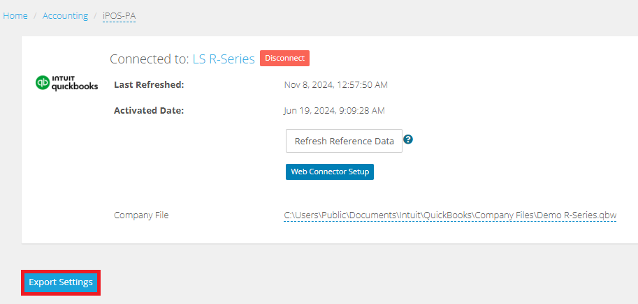Click the Connected to heading text
Screen dimensions: 638x304
pos(150,59)
